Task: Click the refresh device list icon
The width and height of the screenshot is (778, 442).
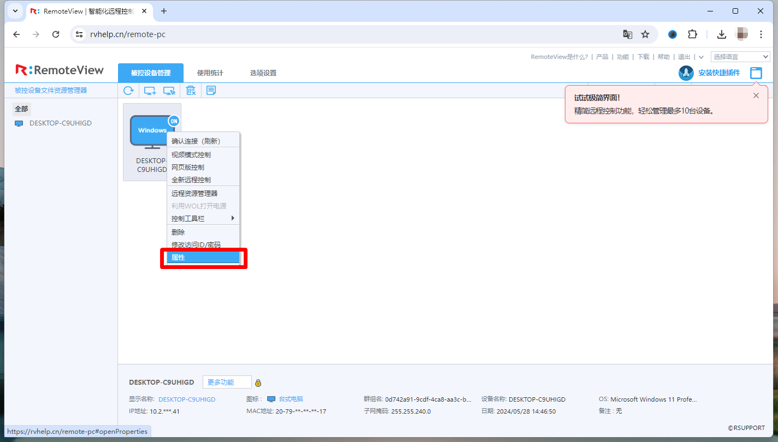Action: (x=128, y=91)
